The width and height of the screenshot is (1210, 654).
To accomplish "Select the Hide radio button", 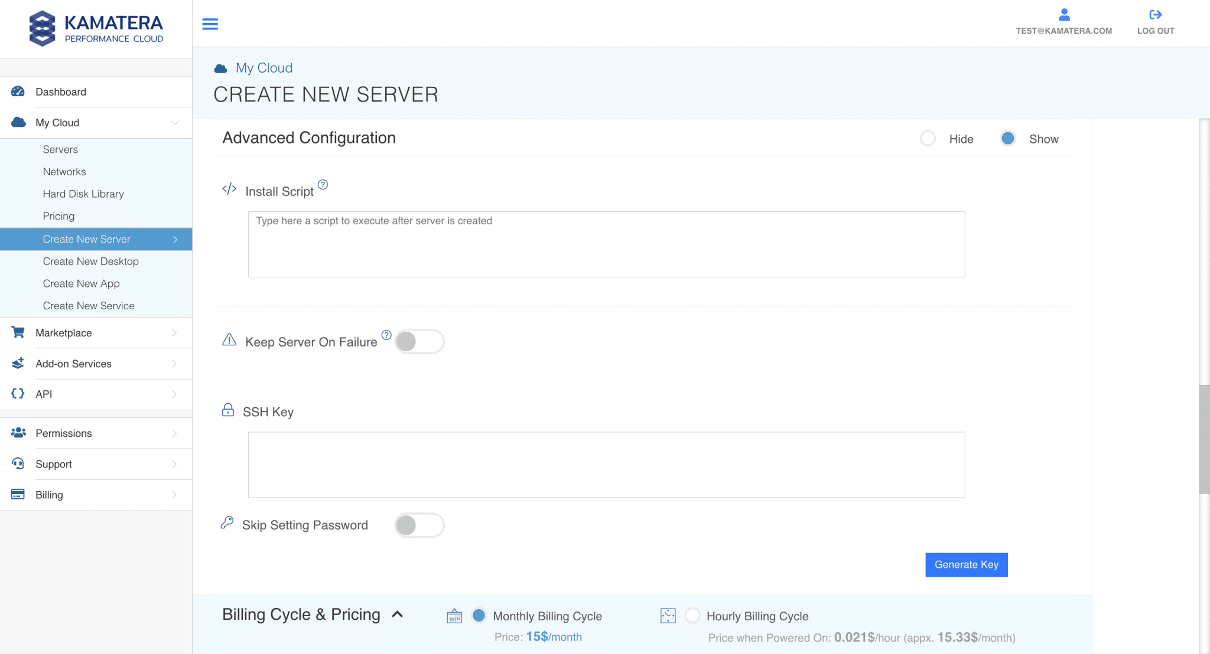I will (x=928, y=139).
